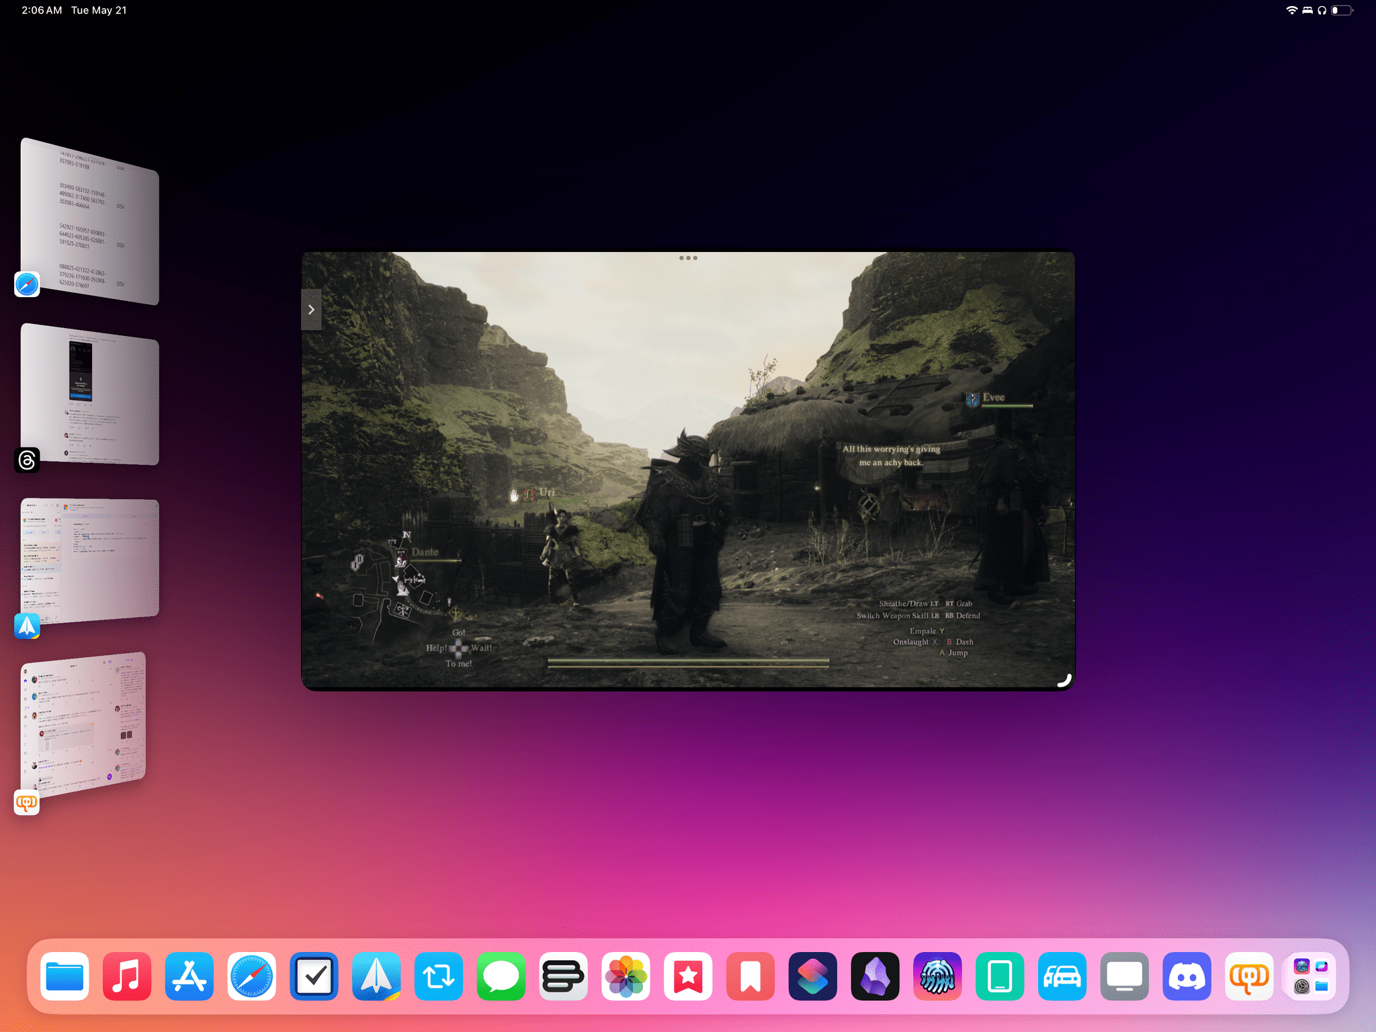Click the 'Switch Weapon Skill LB' hint
The height and width of the screenshot is (1032, 1376).
click(898, 615)
